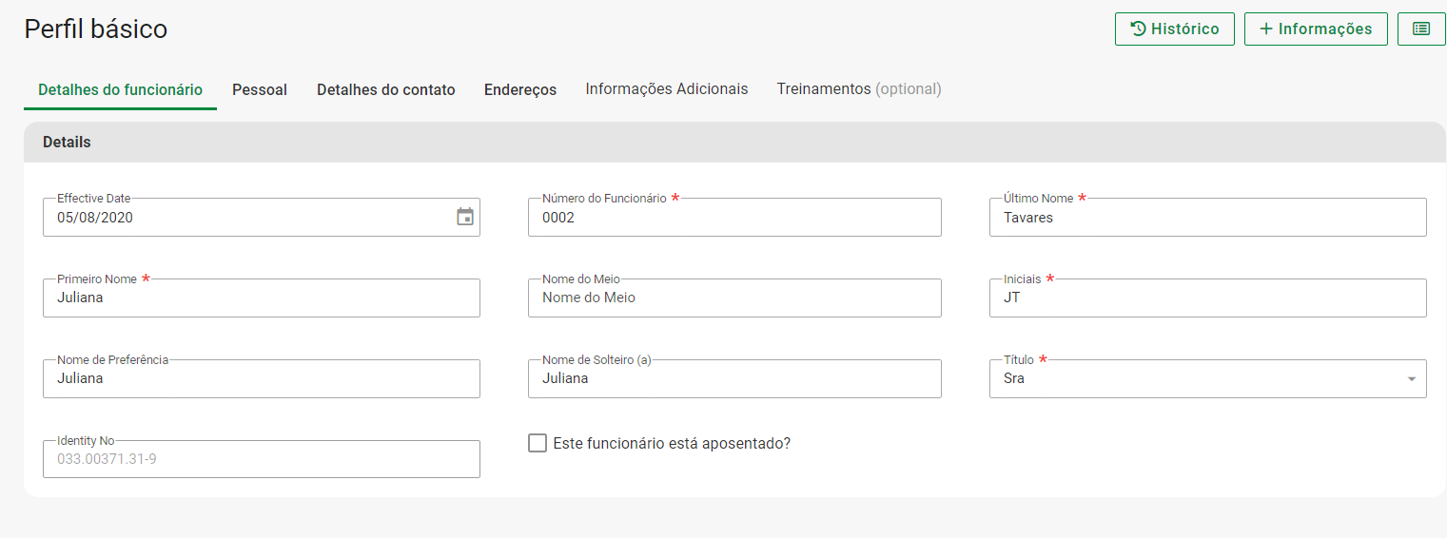The image size is (1447, 538).
Task: Click the Nome de Preferência field
Action: click(x=261, y=379)
